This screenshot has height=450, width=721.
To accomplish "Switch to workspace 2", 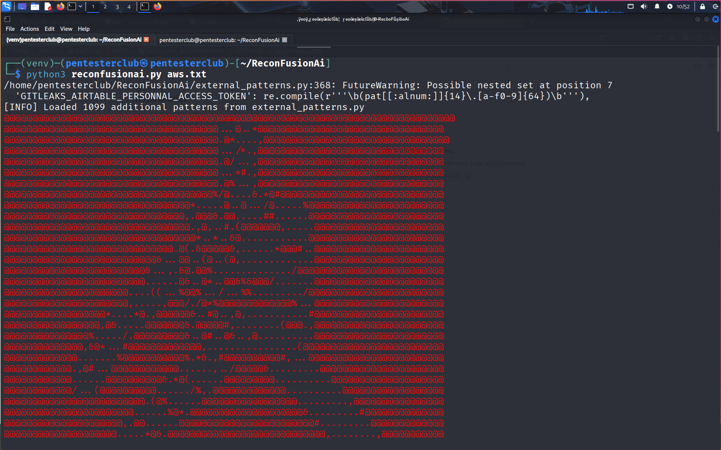I will tap(105, 7).
